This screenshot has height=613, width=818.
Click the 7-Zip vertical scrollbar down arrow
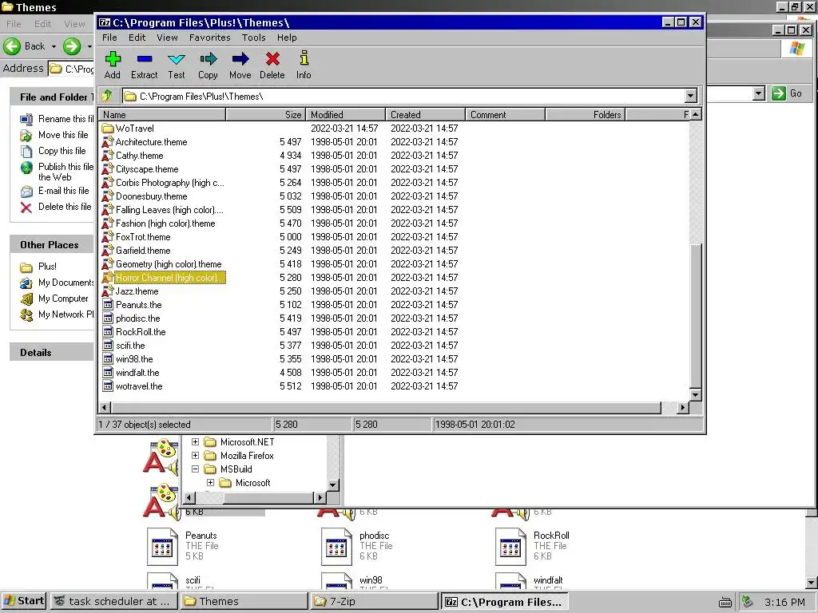tap(695, 394)
